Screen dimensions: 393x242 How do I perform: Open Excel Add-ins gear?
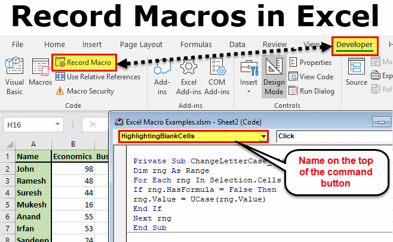coord(189,76)
